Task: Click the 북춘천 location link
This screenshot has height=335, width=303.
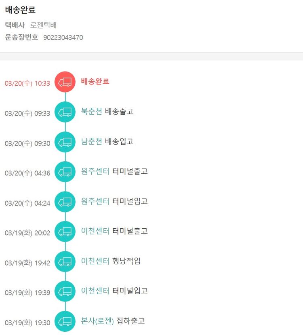Action: 92,112
